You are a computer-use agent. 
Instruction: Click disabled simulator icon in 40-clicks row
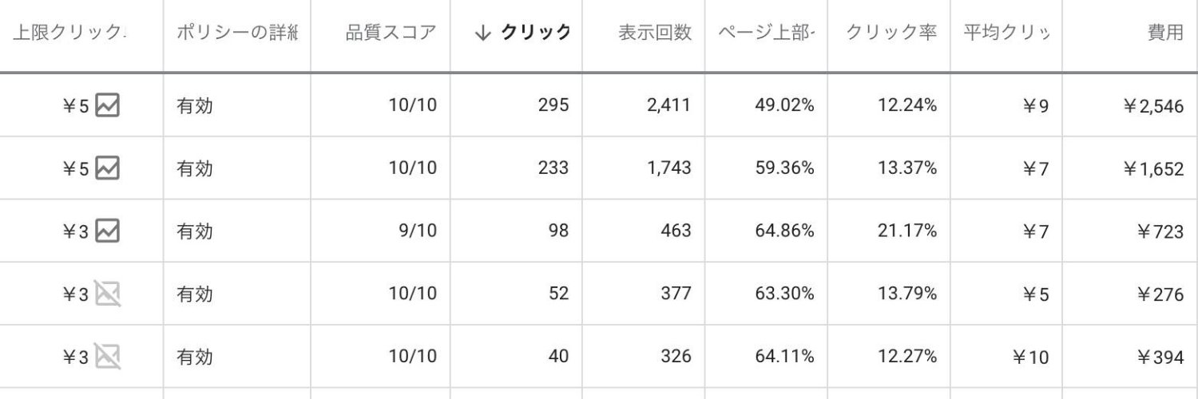click(x=107, y=357)
